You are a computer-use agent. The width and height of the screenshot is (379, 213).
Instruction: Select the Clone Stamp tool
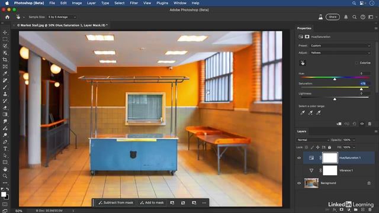(x=5, y=94)
